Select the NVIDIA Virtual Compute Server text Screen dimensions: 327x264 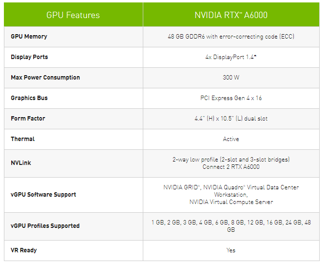(231, 202)
